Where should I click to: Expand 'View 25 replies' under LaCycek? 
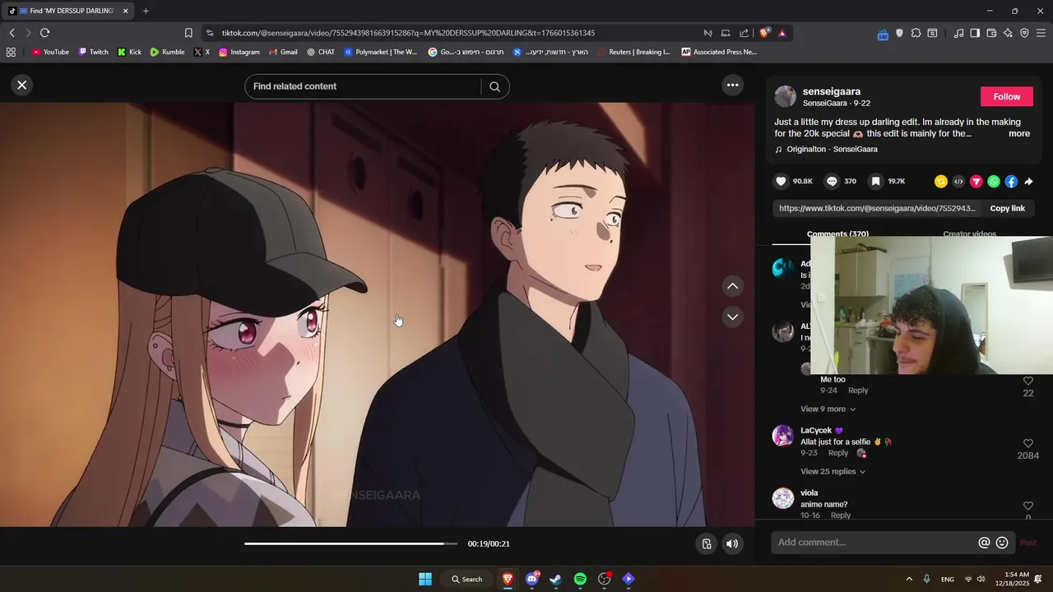833,471
